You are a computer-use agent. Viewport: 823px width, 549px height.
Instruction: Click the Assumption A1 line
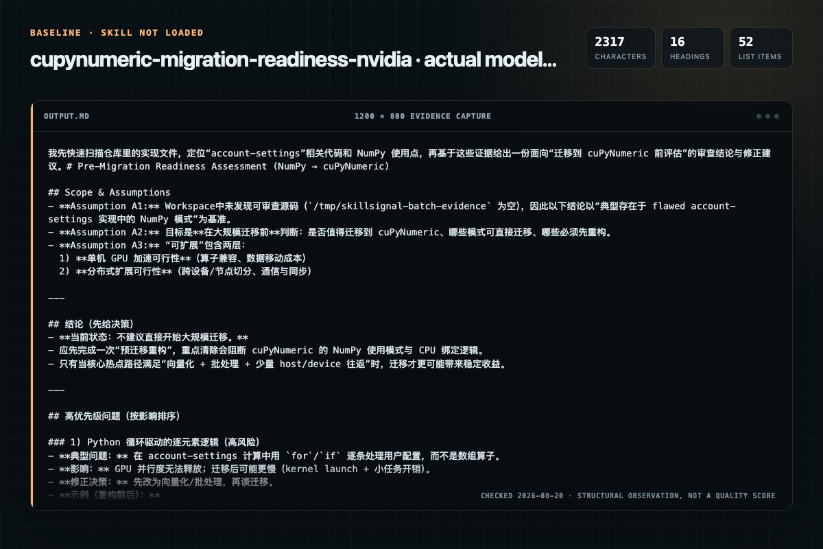tap(392, 213)
